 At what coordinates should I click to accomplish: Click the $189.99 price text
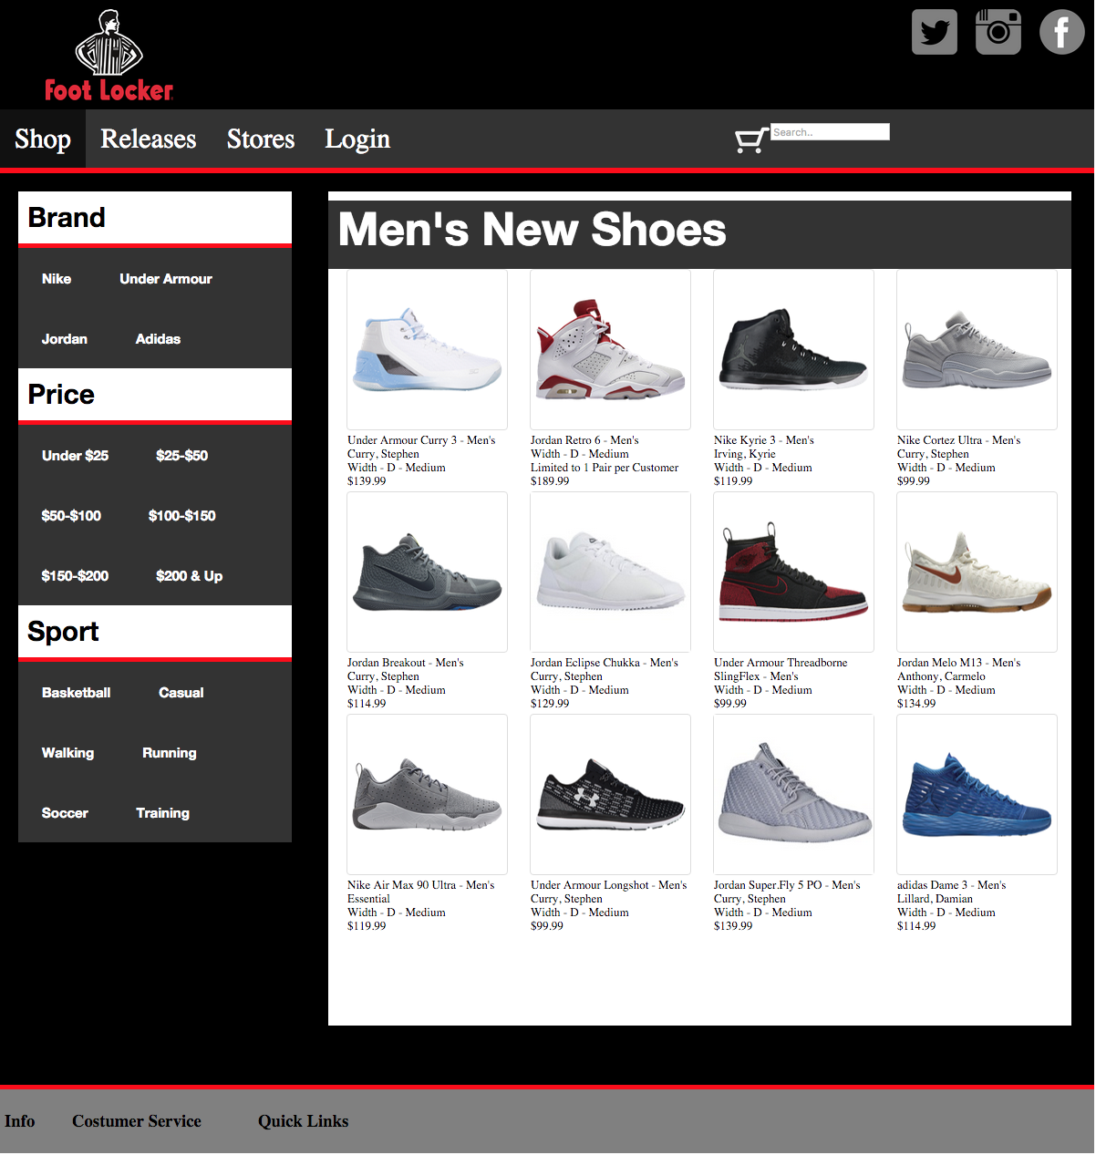(x=550, y=481)
